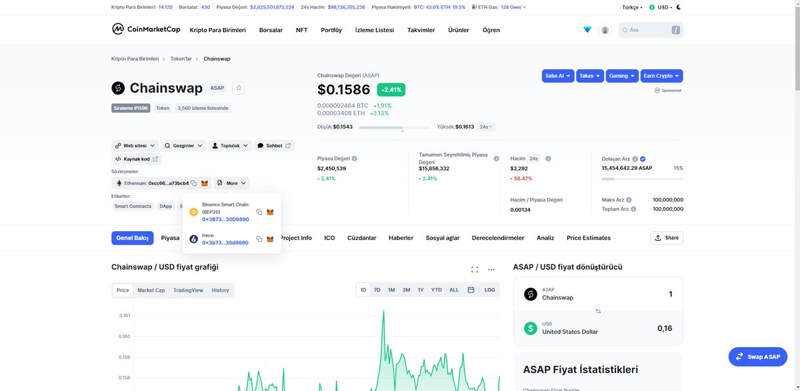800x391 pixels.
Task: Click the blue diamond rewards icon
Action: [x=587, y=30]
